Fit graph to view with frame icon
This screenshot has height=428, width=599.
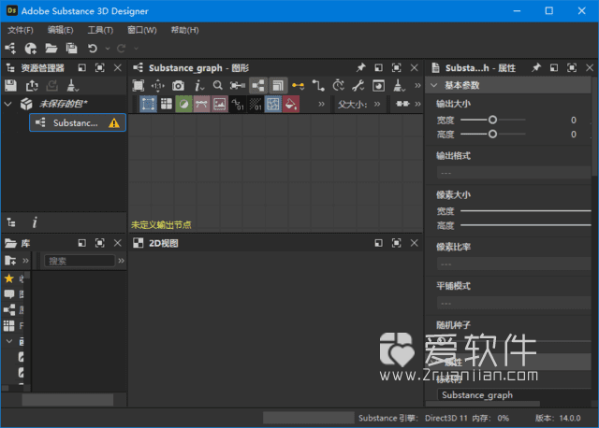pyautogui.click(x=139, y=85)
